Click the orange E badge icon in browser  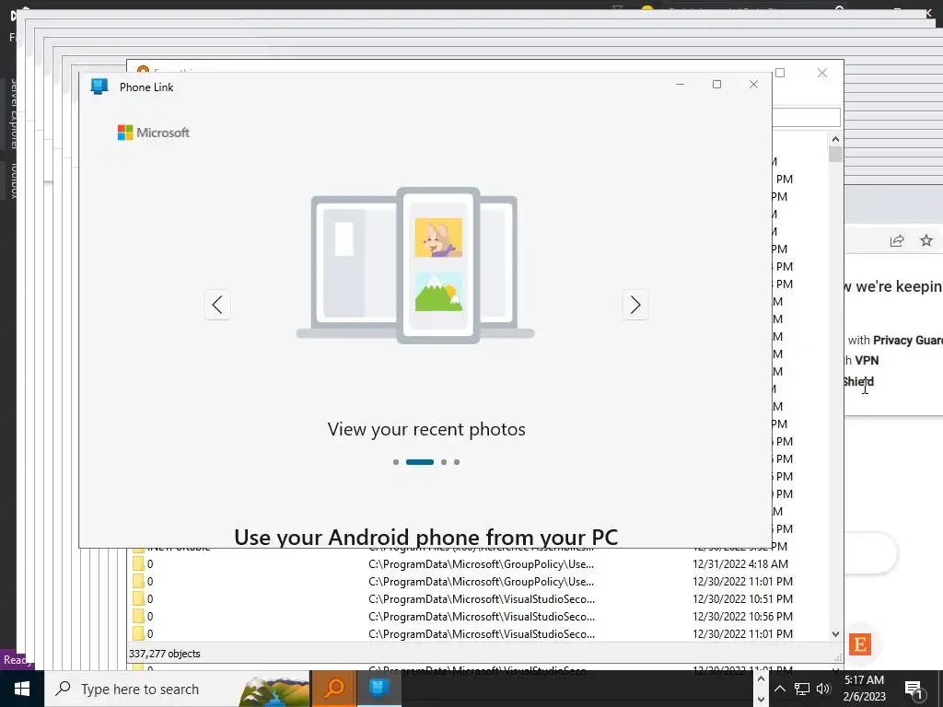pos(860,644)
